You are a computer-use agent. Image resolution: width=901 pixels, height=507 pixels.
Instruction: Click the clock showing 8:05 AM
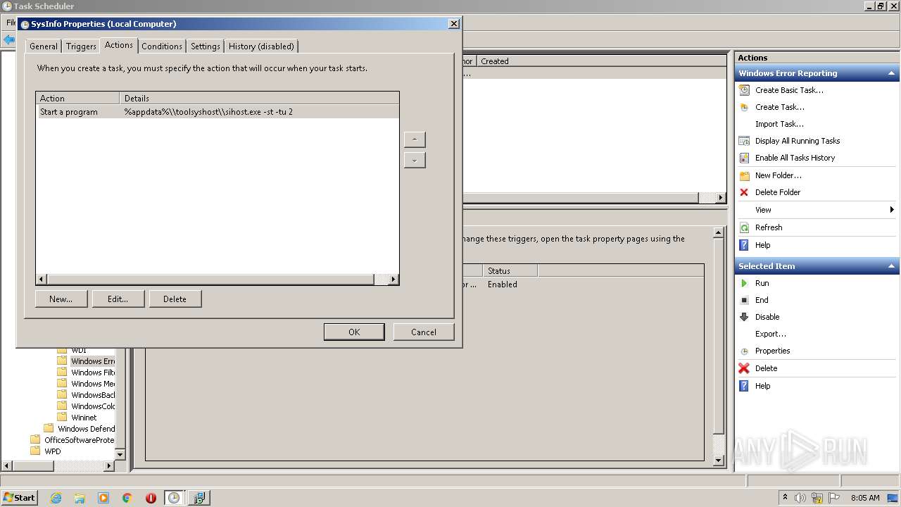(x=865, y=498)
